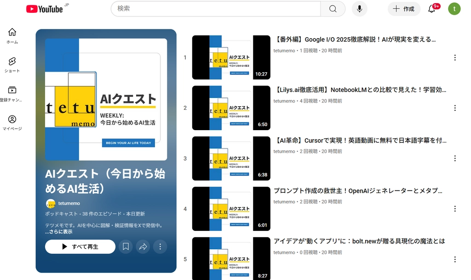
Task: Play all with すべて再生 button
Action: (80, 247)
